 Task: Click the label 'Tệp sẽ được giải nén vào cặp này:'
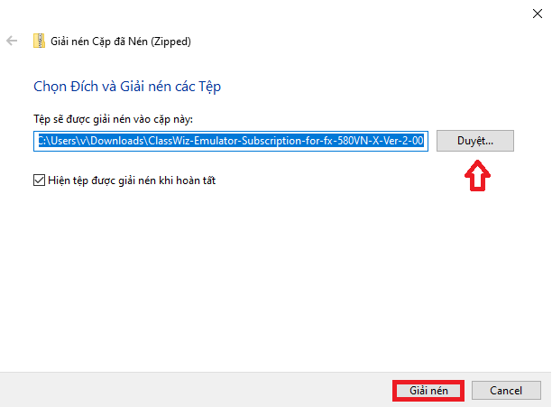114,119
